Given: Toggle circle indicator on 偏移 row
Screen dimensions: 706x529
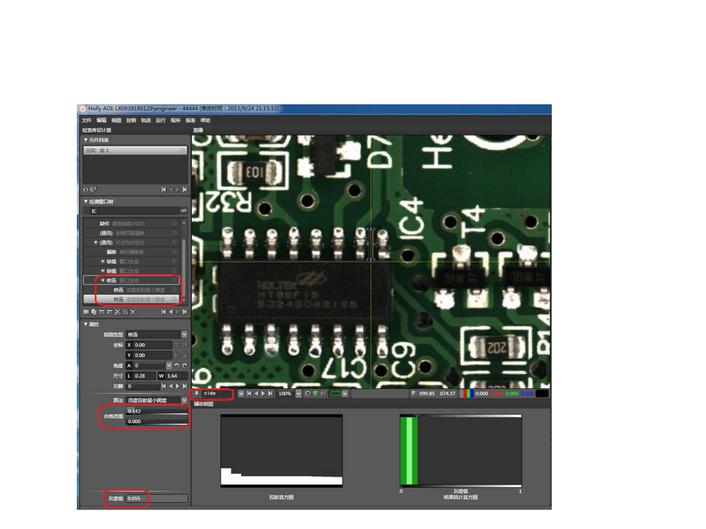Looking at the screenshot, I should click(x=174, y=252).
